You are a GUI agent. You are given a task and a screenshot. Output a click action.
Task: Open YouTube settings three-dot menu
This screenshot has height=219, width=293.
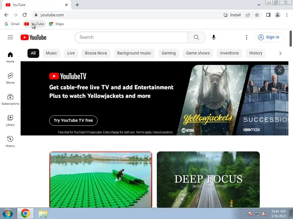click(x=246, y=37)
